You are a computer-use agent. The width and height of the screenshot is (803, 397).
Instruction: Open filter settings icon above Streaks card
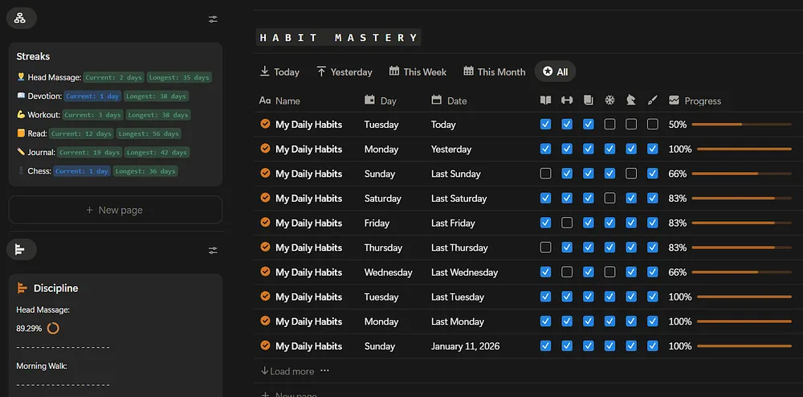[213, 19]
